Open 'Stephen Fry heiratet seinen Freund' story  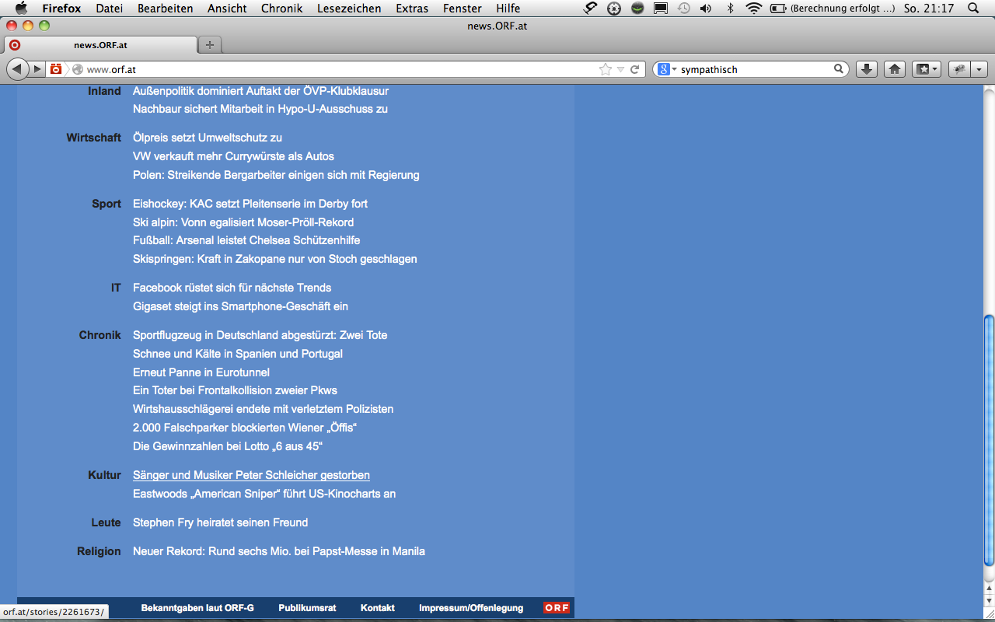coord(220,522)
